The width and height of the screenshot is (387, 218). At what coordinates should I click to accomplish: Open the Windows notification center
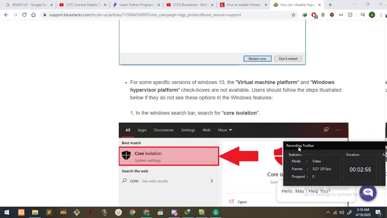point(378,213)
